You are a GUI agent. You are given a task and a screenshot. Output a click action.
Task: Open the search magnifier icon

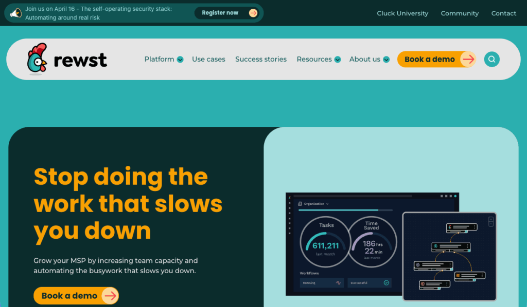coord(491,60)
